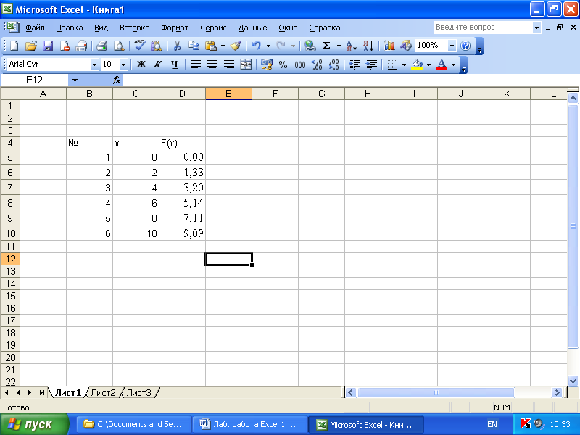580x435 pixels.
Task: Copy the selection using the Copy icon
Action: 194,46
